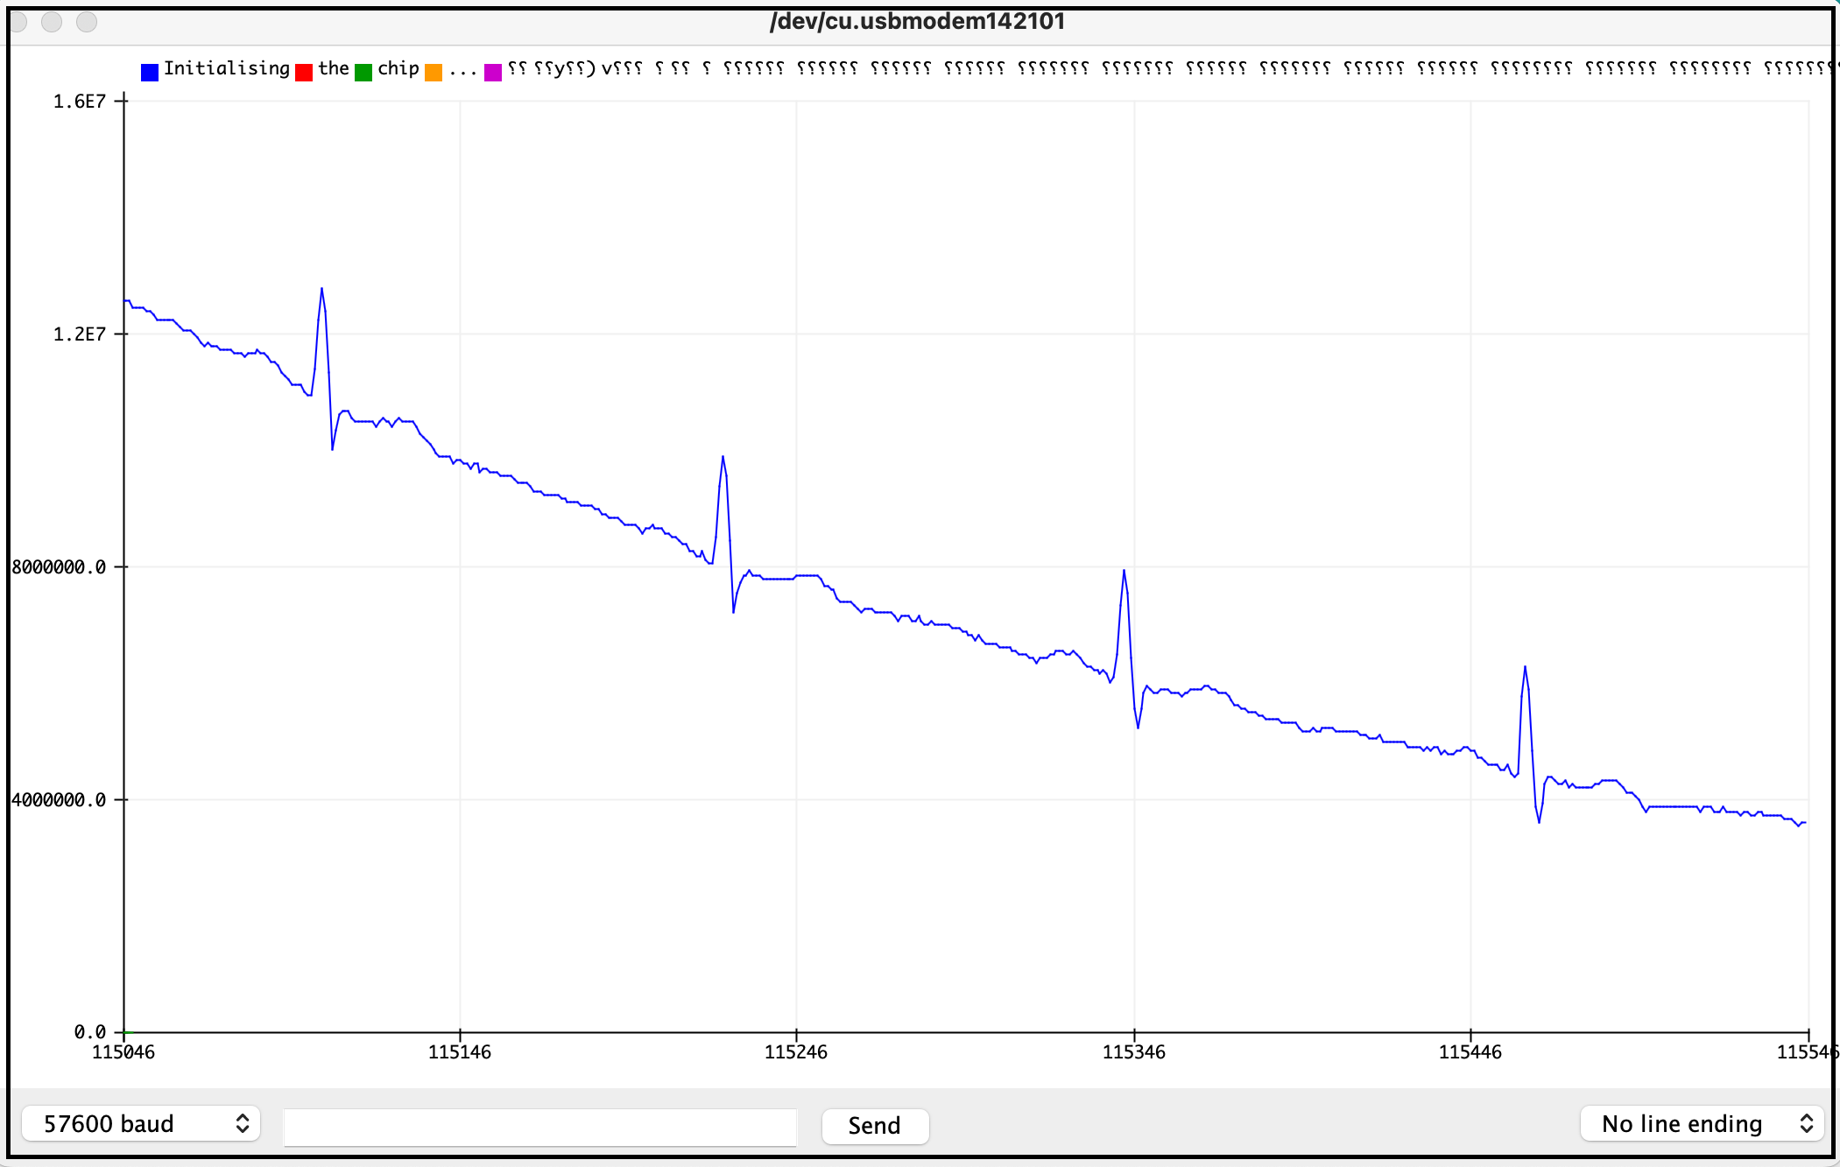Click the 'Initialising' legend label
This screenshot has width=1840, height=1167.
(x=227, y=68)
